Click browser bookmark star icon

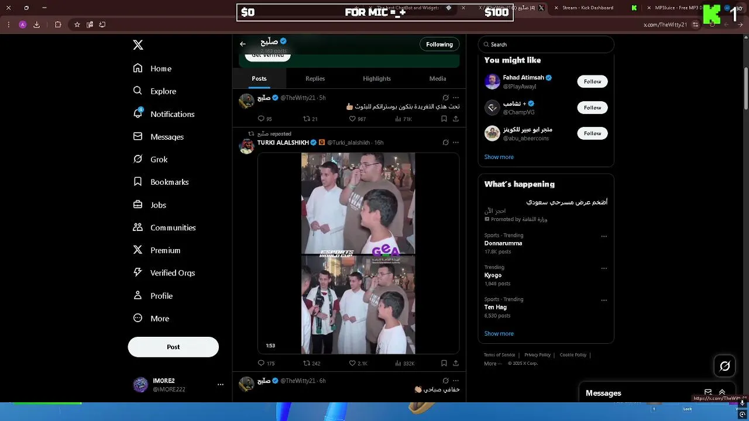[77, 25]
